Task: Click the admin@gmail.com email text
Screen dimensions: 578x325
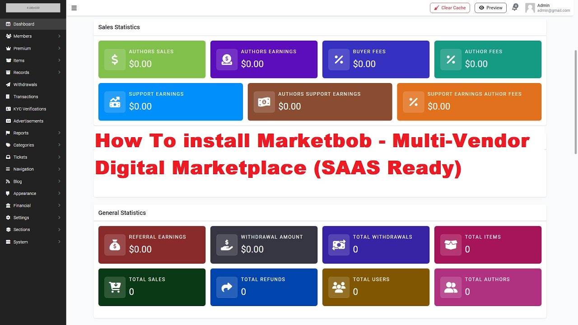Action: 554,10
